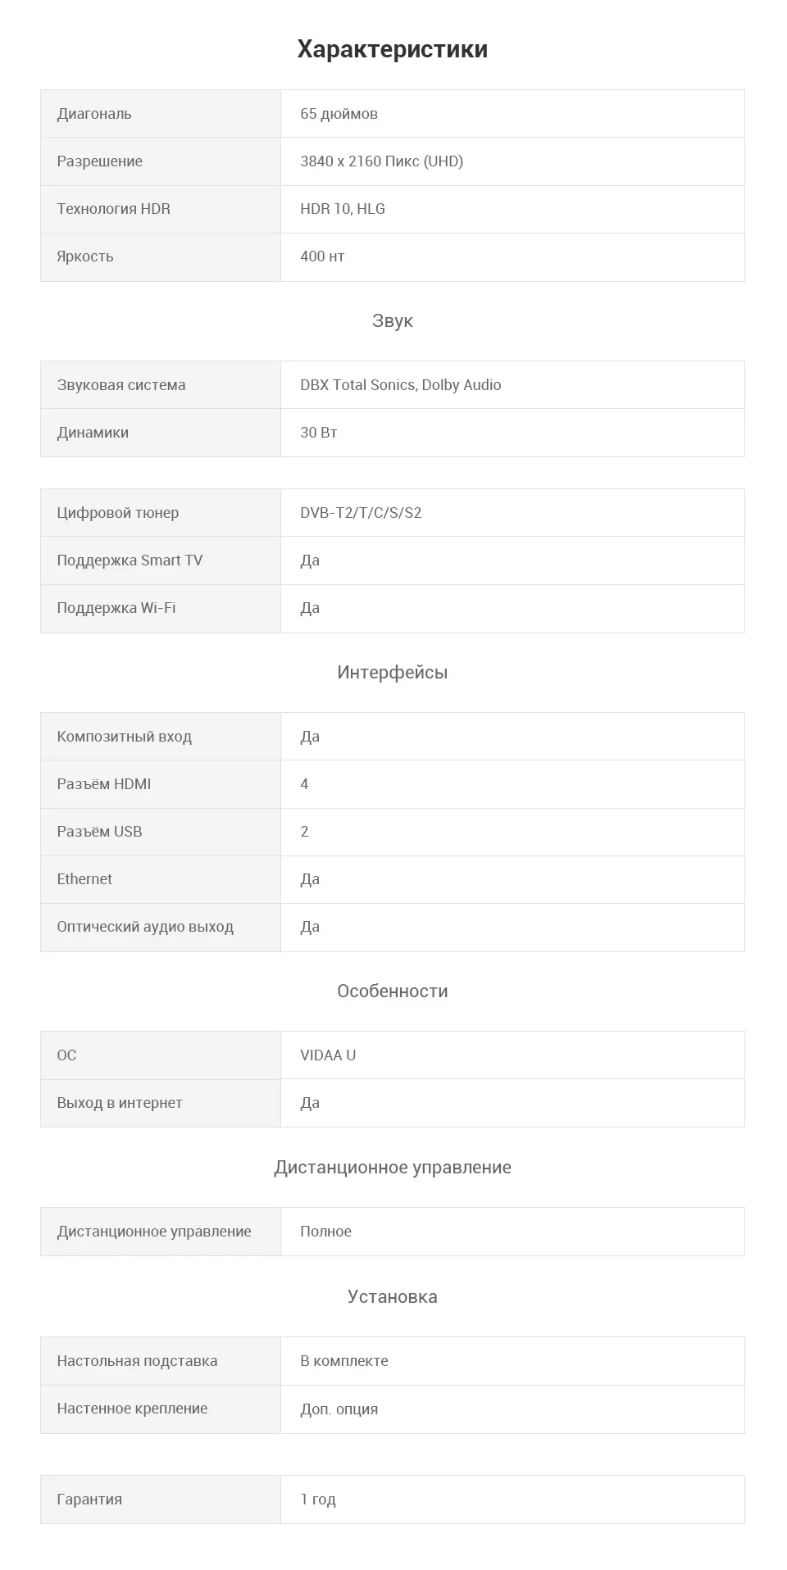Click the 3840 x 2160 Пикс (UHD) value

(x=381, y=161)
